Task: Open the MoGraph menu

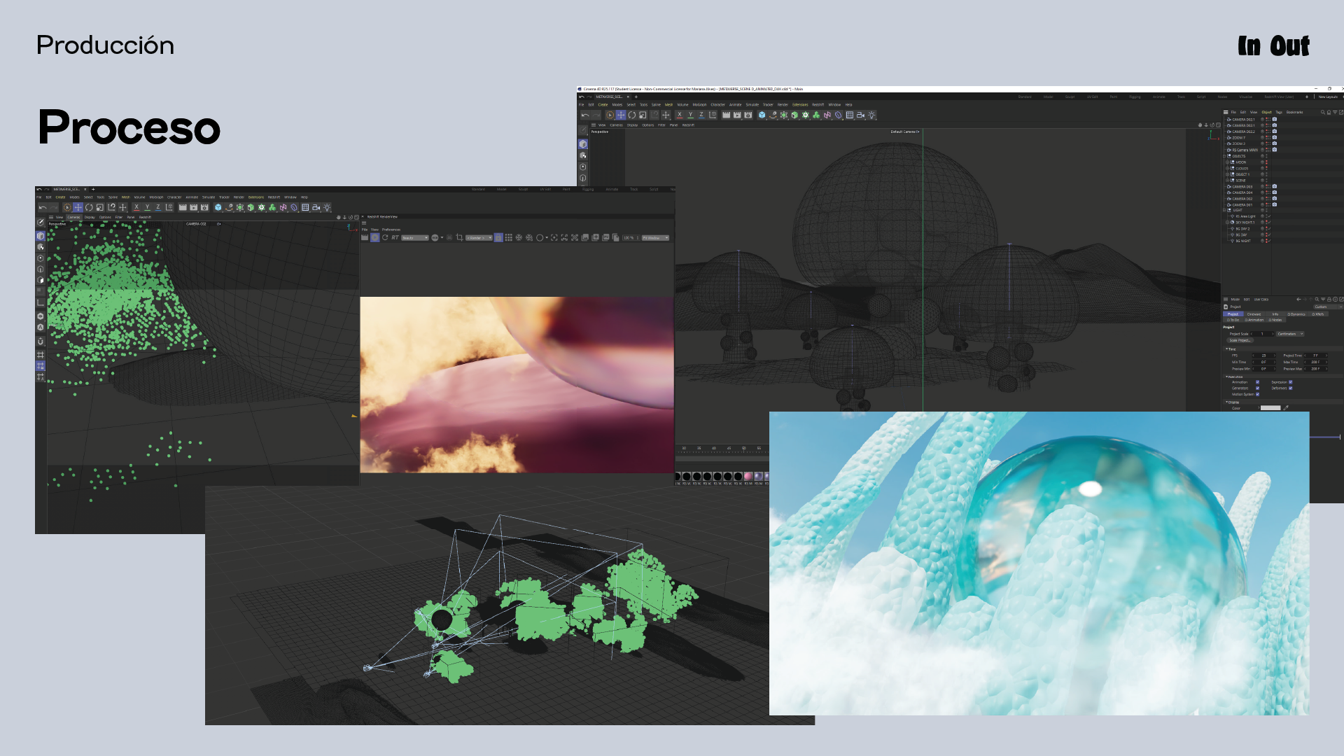Action: [699, 105]
